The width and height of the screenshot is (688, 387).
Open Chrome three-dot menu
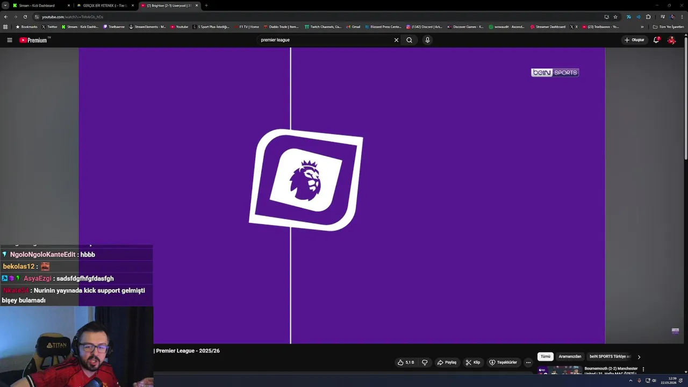(682, 17)
